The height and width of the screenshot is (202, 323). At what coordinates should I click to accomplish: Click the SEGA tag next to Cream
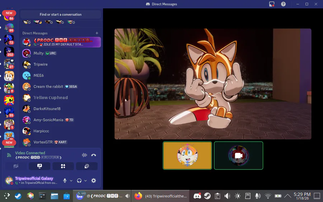pyautogui.click(x=71, y=86)
